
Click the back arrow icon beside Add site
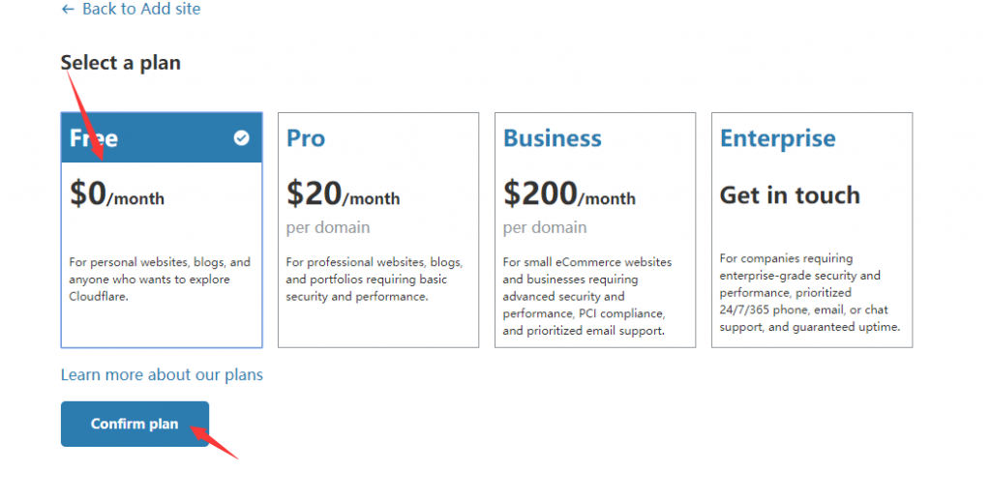point(68,10)
